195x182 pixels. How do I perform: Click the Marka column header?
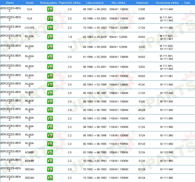[10, 2]
